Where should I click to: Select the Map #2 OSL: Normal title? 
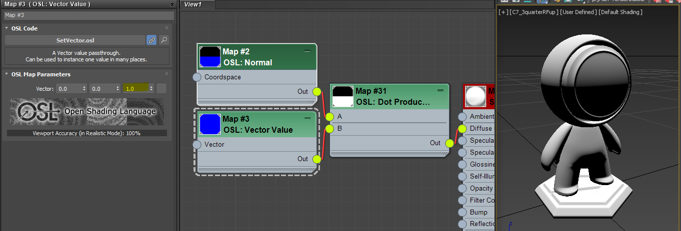247,62
